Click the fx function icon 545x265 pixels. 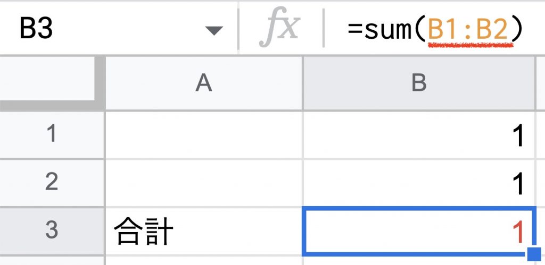click(279, 29)
